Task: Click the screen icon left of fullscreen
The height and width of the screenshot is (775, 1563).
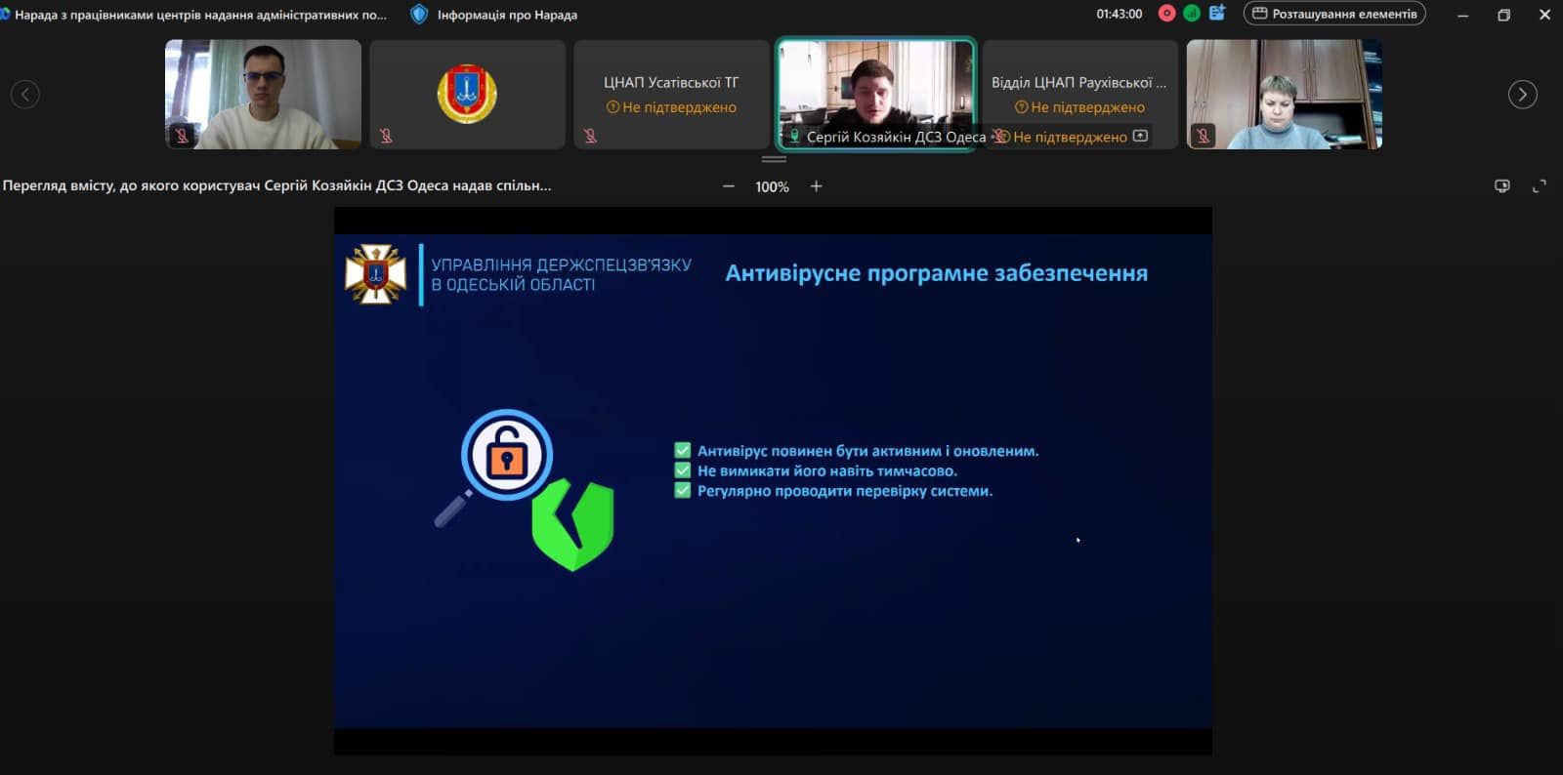Action: 1502,186
